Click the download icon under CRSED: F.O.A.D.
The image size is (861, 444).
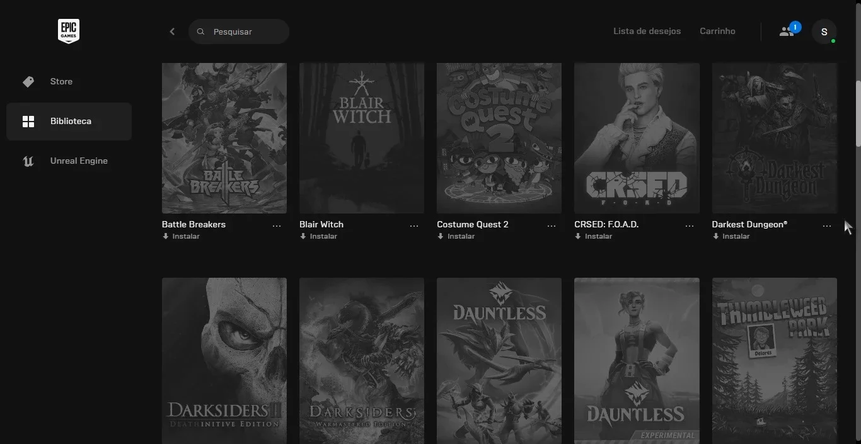tap(578, 236)
